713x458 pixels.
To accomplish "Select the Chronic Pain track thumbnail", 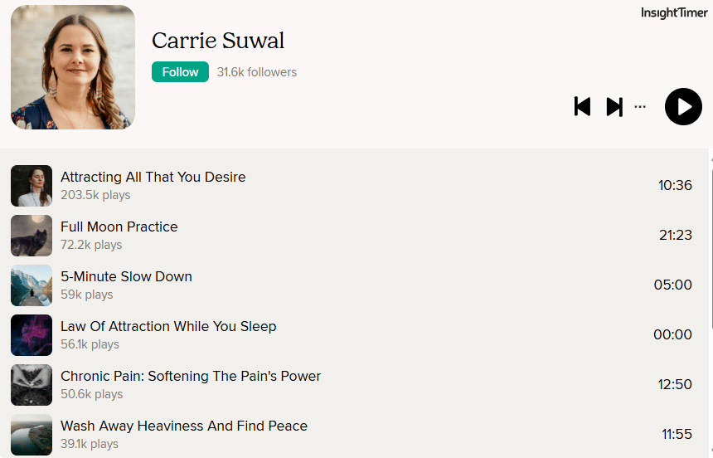I will pos(32,385).
